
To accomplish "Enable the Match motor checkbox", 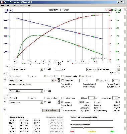I will tap(63, 98).
